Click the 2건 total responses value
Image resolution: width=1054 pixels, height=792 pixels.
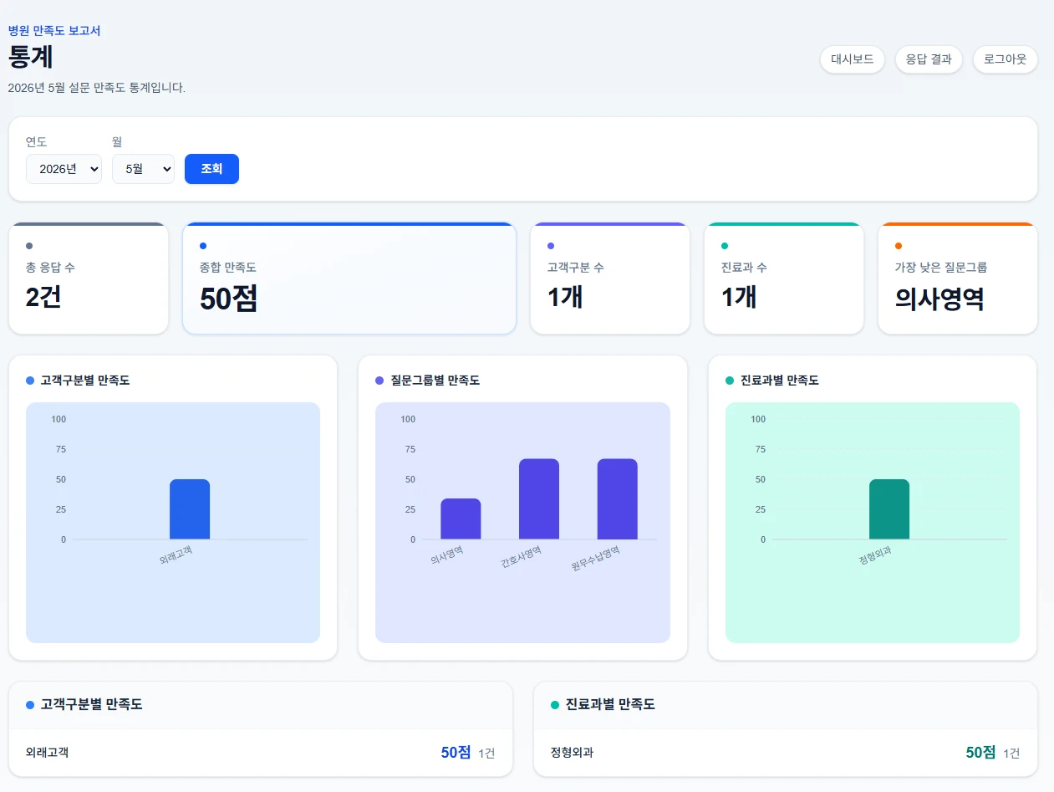pyautogui.click(x=43, y=297)
